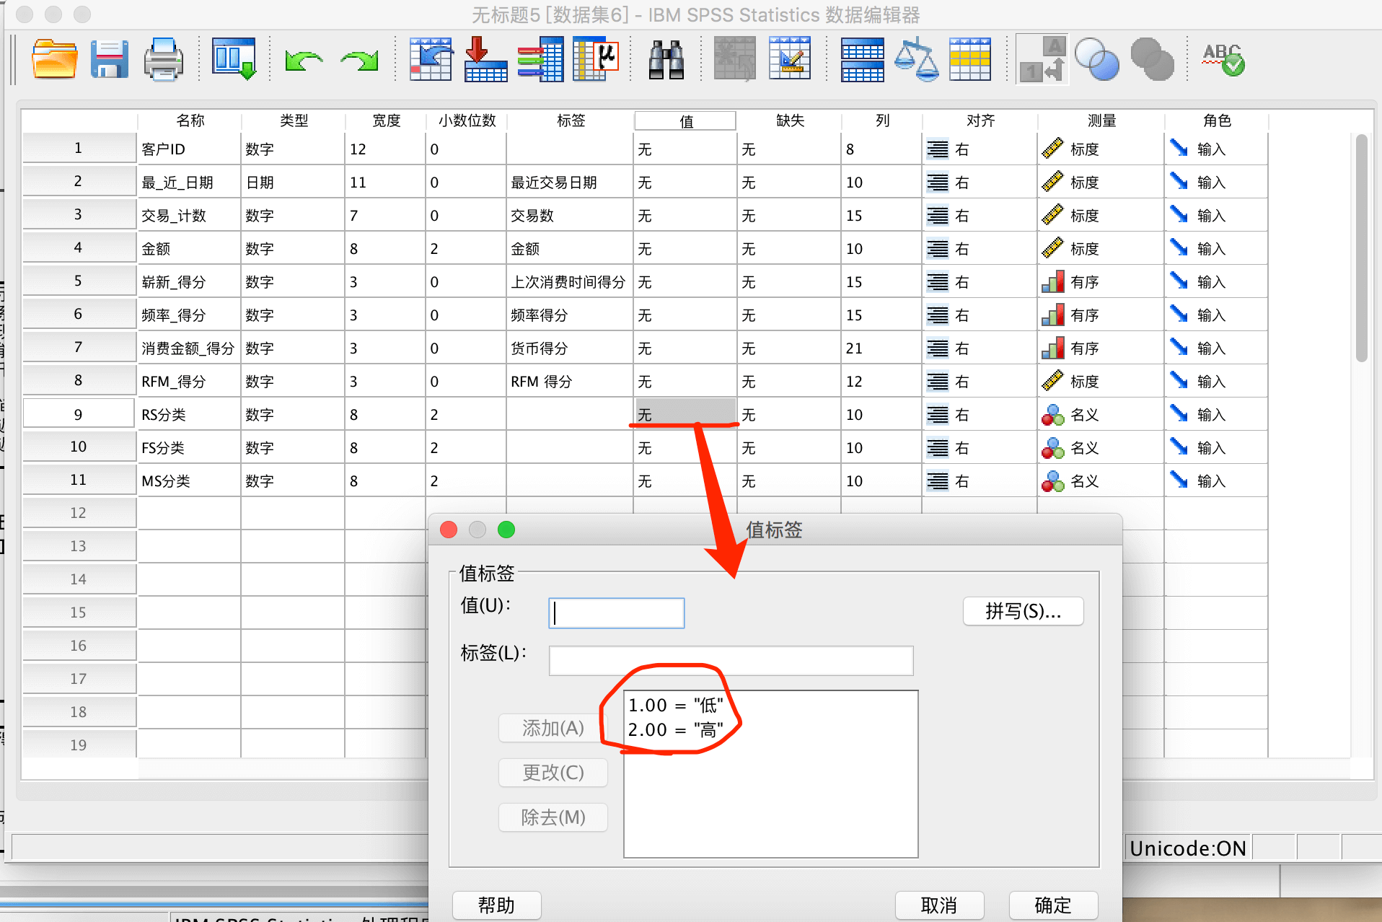The width and height of the screenshot is (1382, 922).
Task: Click the 小数位数 column header
Action: click(467, 120)
